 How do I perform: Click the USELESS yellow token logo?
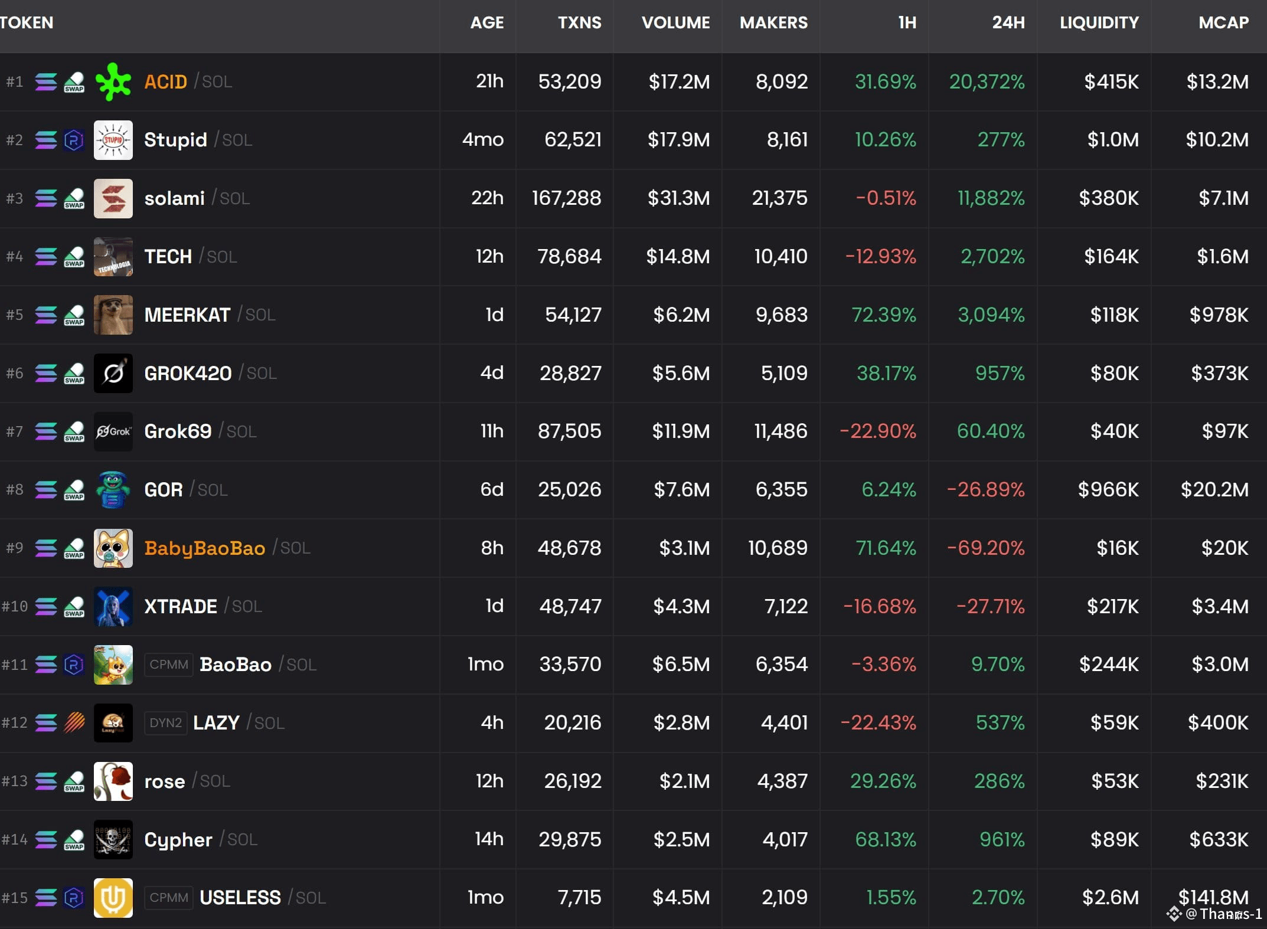(x=113, y=898)
